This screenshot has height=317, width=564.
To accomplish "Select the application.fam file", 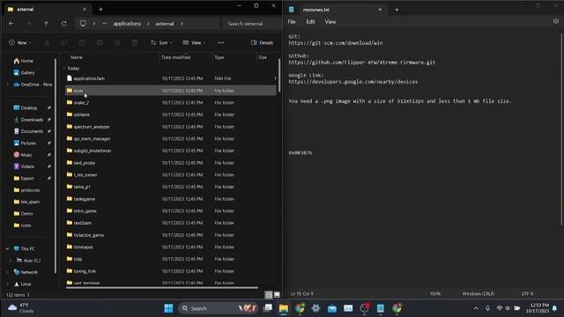I will click(x=171, y=78).
